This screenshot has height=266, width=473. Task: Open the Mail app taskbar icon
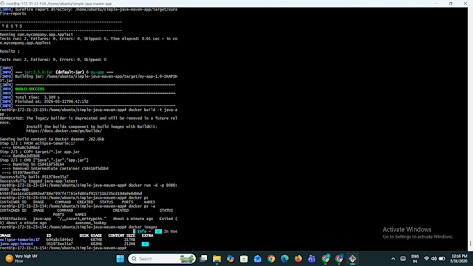tap(257, 258)
